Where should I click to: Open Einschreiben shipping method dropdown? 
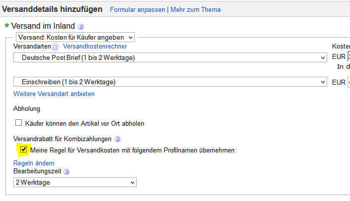170,82
